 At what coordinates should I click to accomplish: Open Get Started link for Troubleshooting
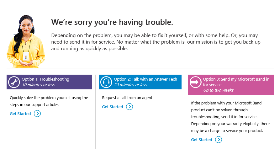20,114
